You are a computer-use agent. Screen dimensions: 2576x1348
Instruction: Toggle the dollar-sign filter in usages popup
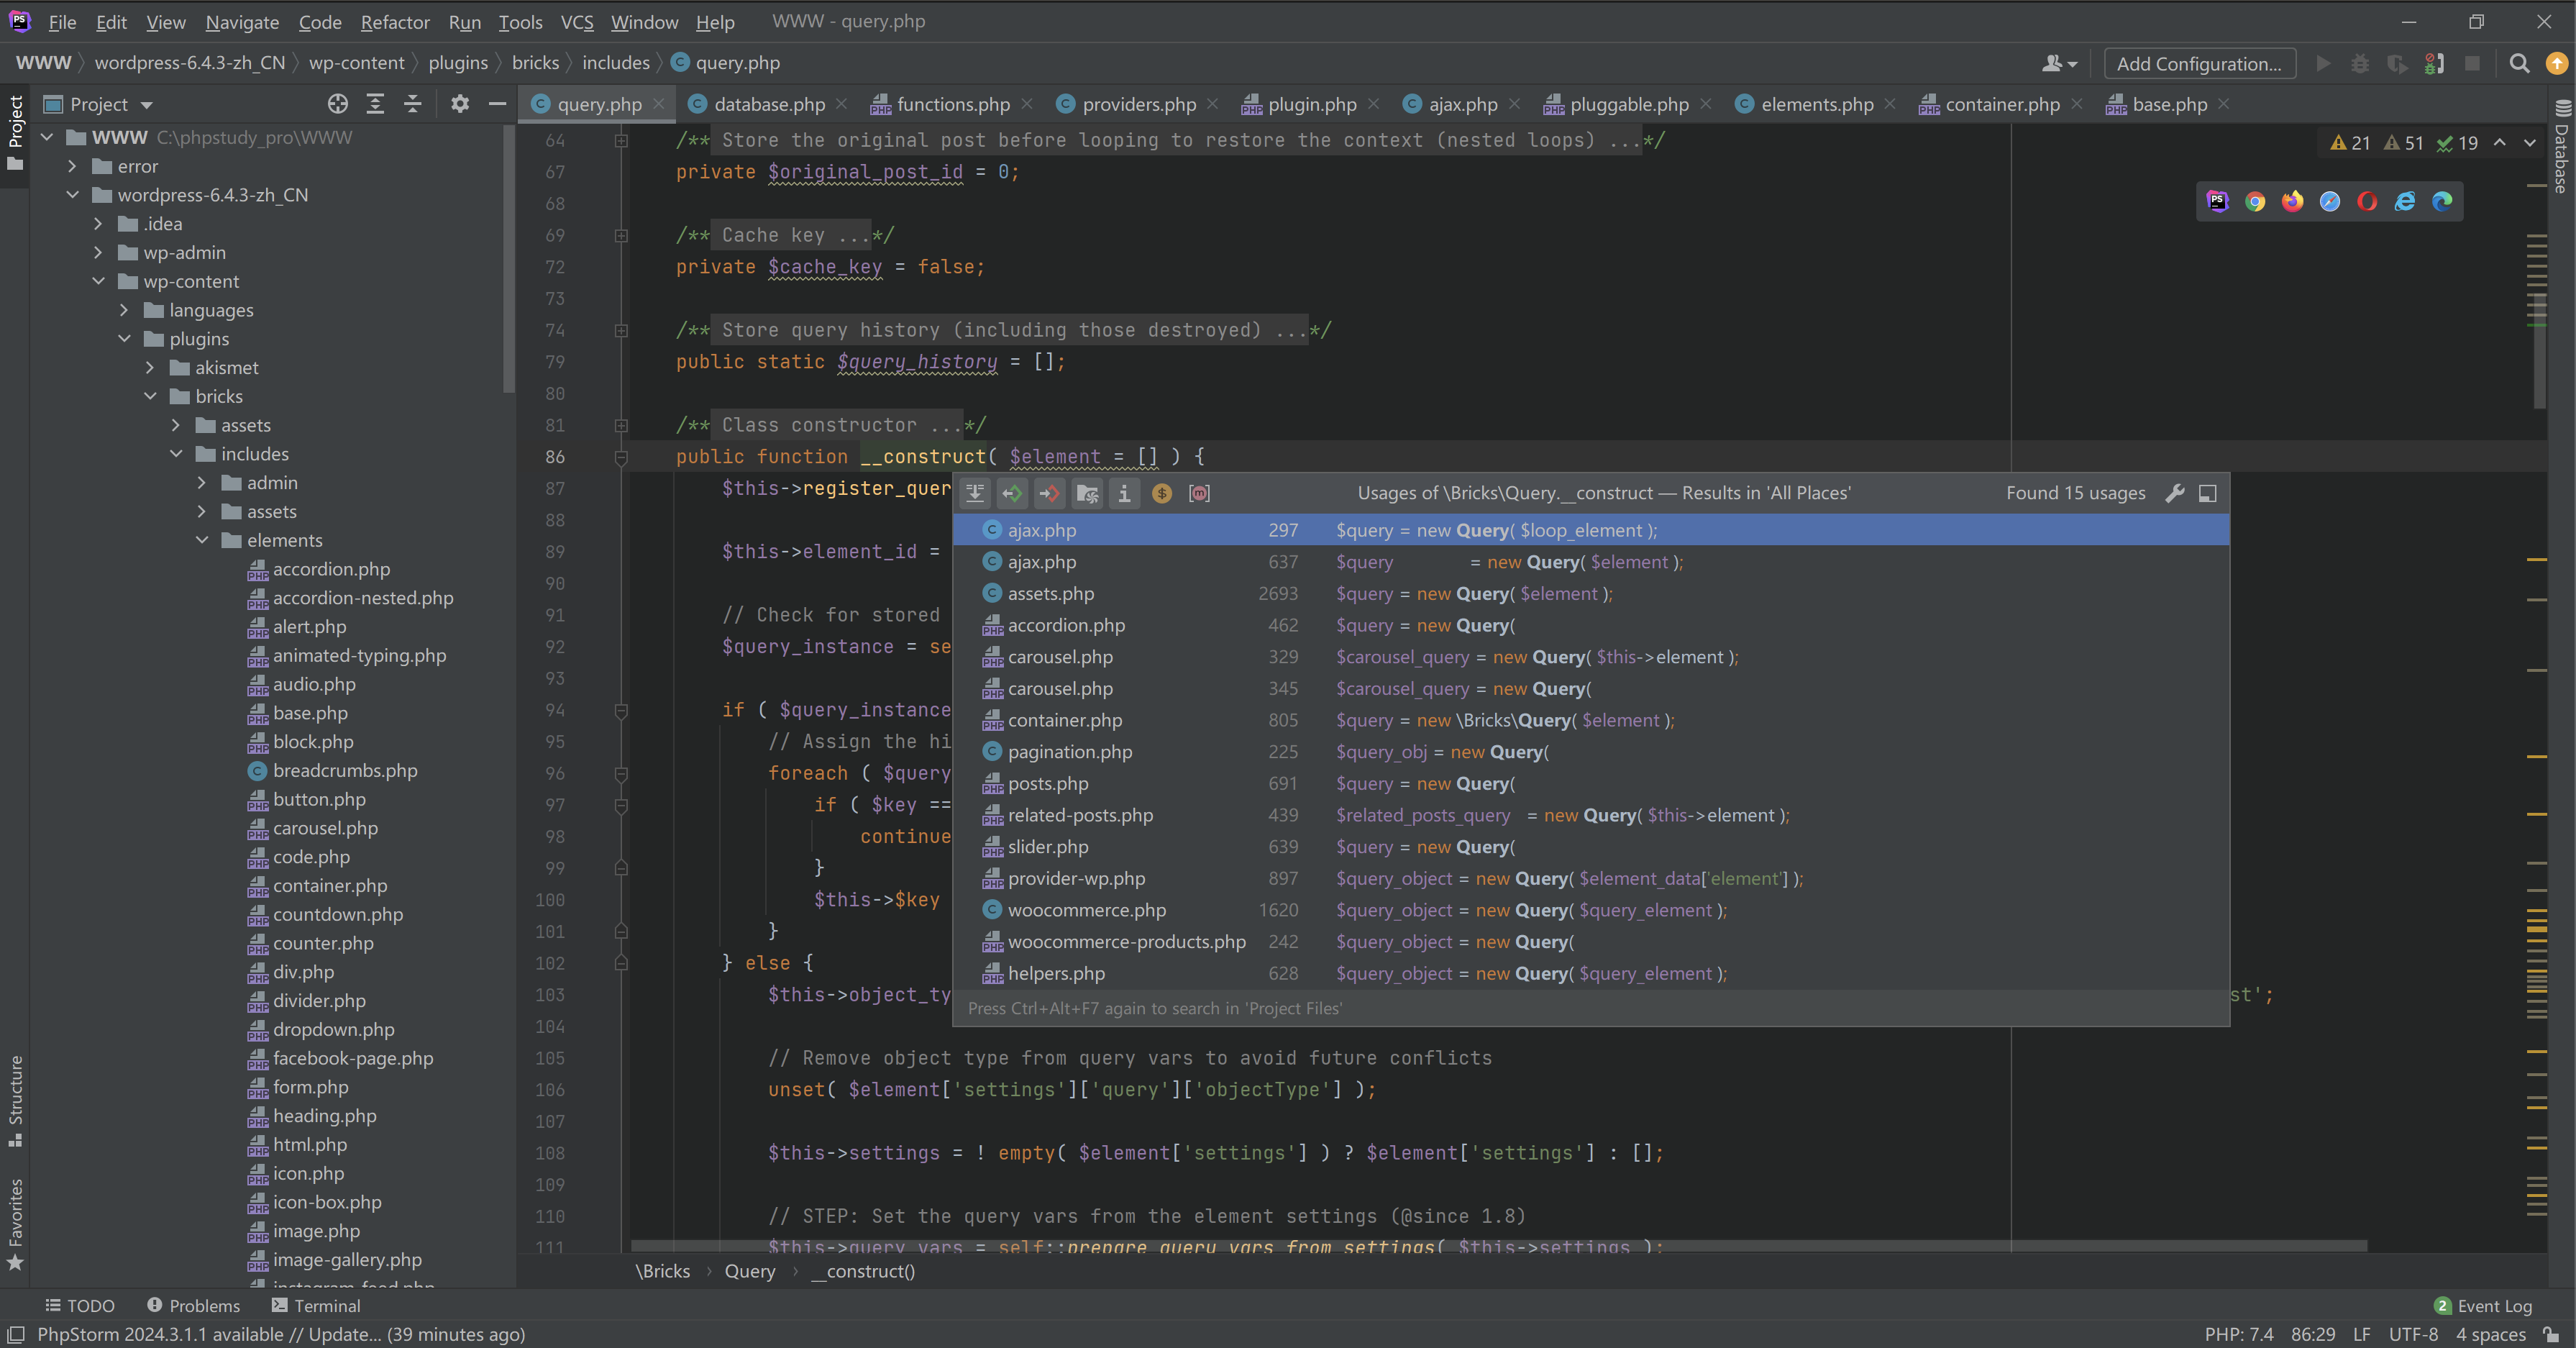point(1161,493)
